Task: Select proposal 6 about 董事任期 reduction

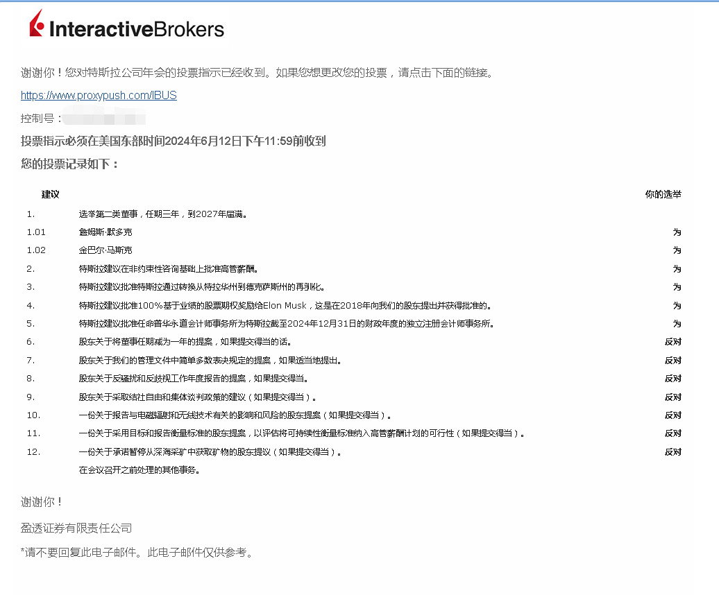Action: [185, 342]
